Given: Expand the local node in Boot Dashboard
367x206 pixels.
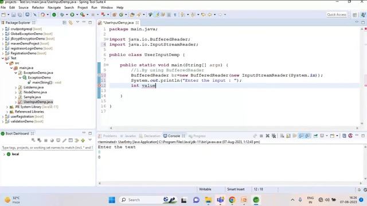Looking at the screenshot, I should [4, 154].
